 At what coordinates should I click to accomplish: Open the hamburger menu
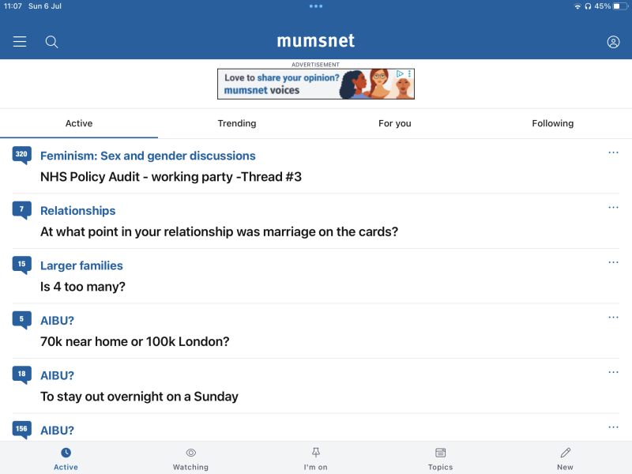(x=20, y=42)
